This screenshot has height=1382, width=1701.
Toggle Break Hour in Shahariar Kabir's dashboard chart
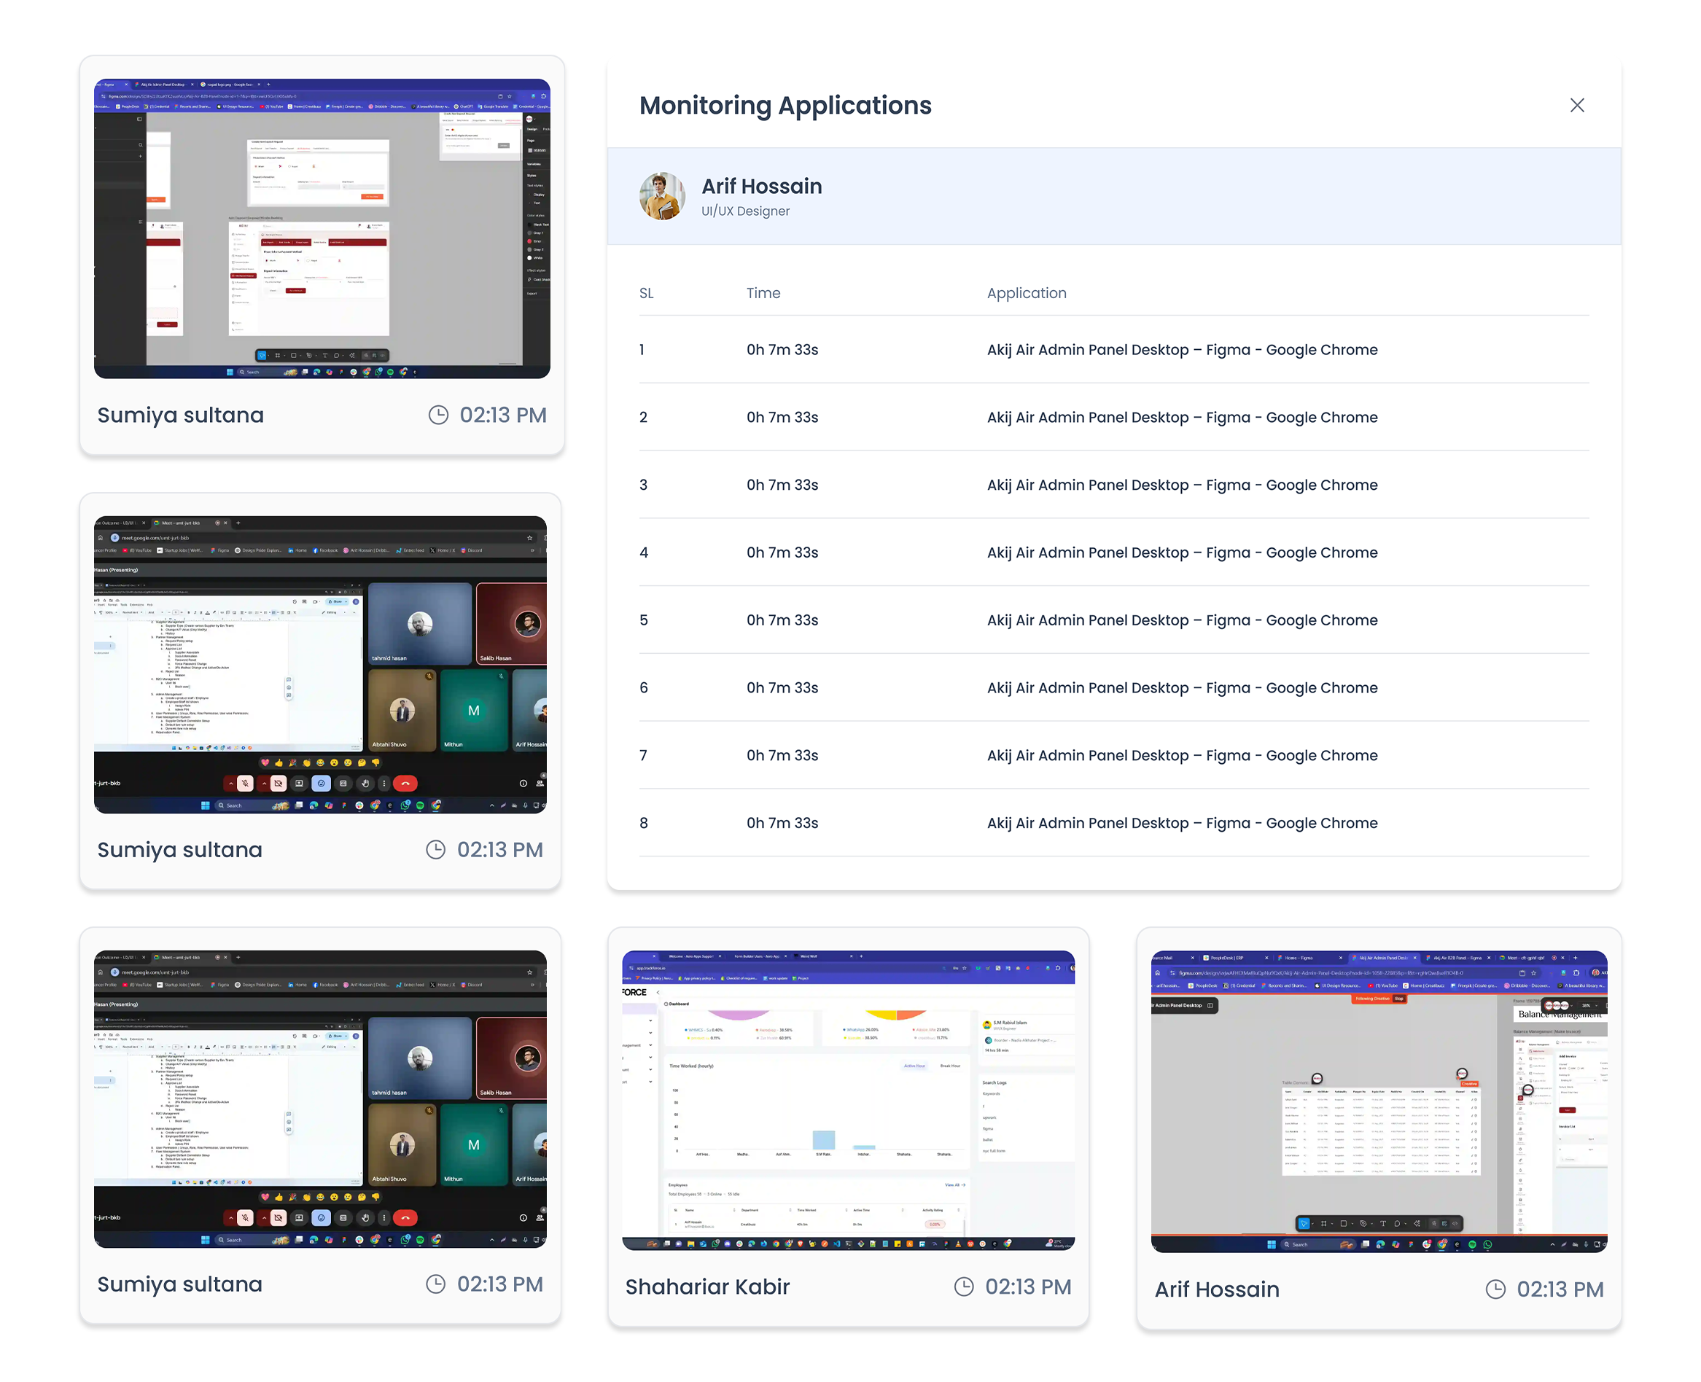pos(950,1065)
